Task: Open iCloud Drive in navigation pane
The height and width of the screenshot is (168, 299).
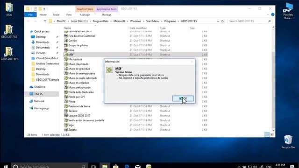Action: point(45,58)
